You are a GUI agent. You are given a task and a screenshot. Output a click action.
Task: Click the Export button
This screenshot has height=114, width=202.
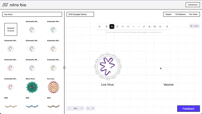pos(168,14)
